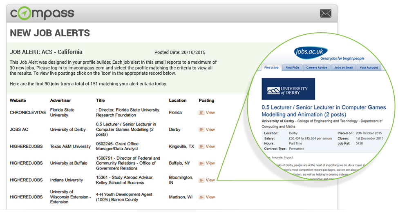The image size is (398, 214).
Task: Click View link for Madison, WI job
Action: 210,197
